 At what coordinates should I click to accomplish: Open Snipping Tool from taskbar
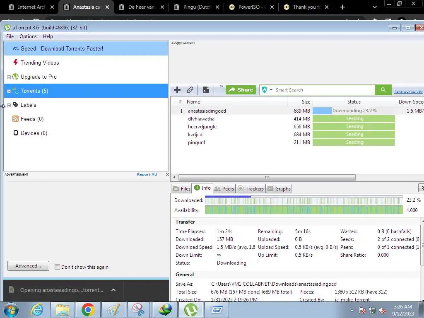[139, 310]
